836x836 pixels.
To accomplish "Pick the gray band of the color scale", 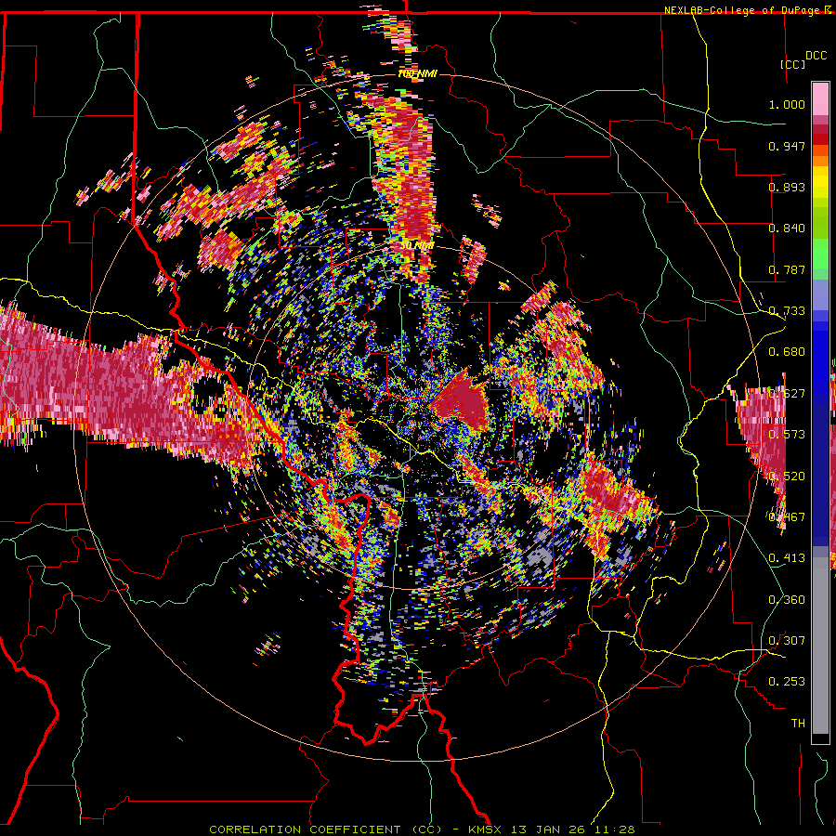I will [x=820, y=646].
